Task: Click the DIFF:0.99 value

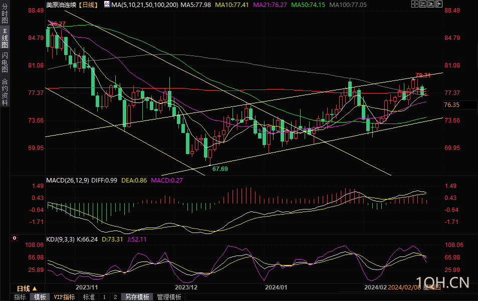Action: (104, 180)
